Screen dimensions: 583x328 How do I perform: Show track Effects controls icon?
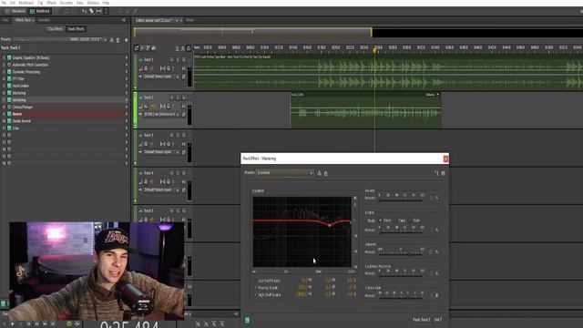click(x=142, y=48)
